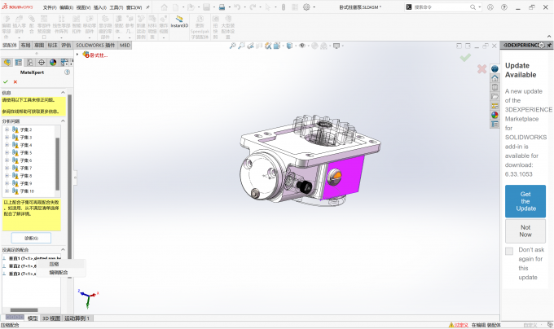Accept MateXpert with the green checkmark

[x=6, y=82]
